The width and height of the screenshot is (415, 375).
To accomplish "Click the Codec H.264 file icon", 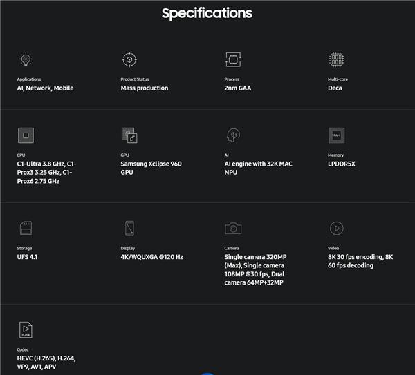I will point(26,329).
